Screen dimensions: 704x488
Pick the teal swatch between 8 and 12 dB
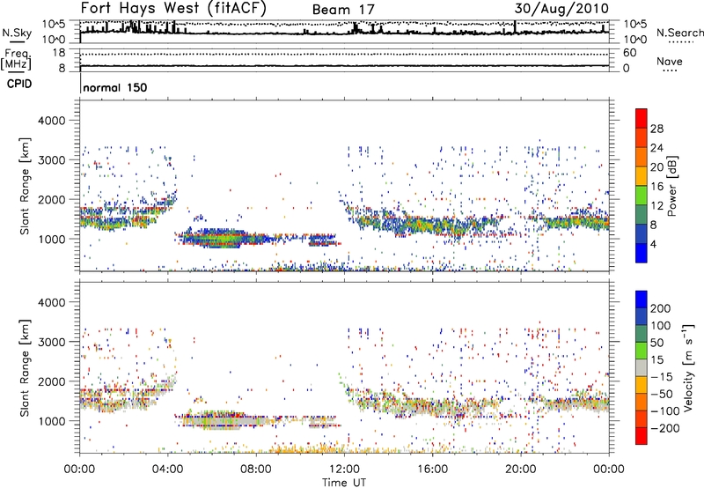pyautogui.click(x=642, y=214)
